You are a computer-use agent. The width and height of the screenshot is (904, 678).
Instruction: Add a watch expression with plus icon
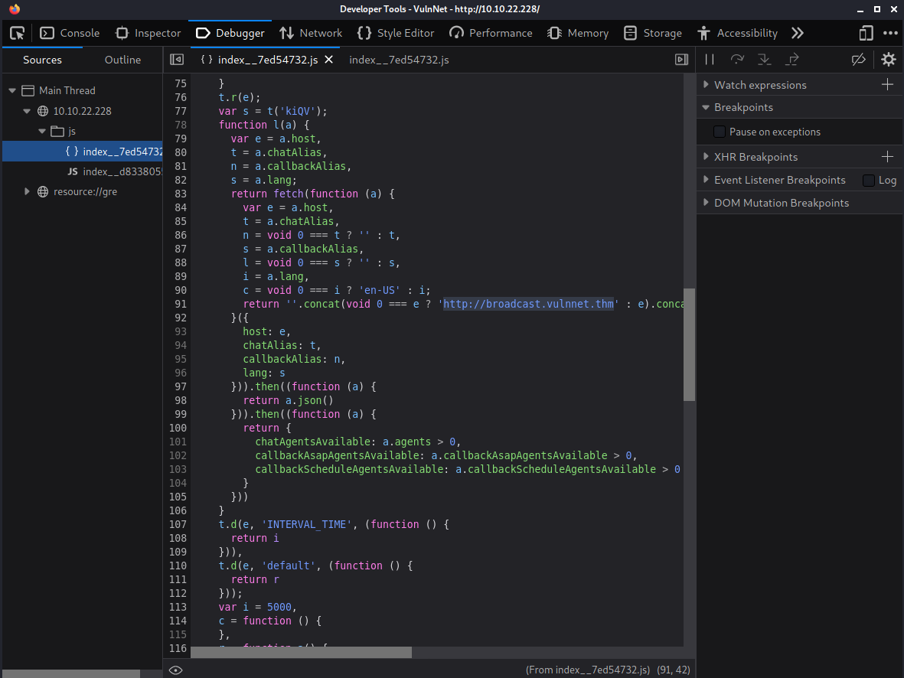point(887,85)
